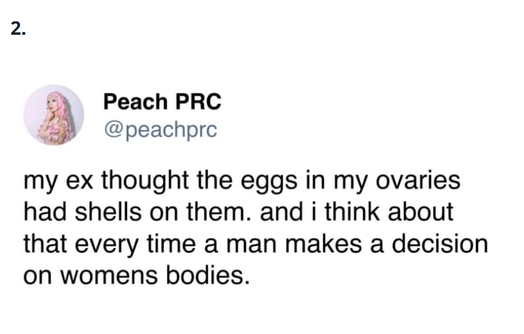Open the Peach PRC display name
This screenshot has height=334, width=524.
(162, 102)
